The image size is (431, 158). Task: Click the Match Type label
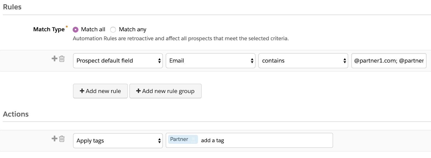tap(49, 30)
